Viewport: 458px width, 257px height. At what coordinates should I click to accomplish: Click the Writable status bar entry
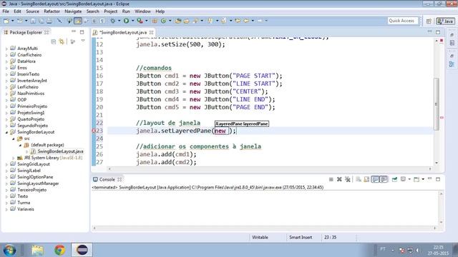260,238
